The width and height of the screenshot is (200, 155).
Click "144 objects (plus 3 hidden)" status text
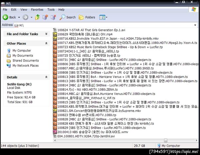click(x=20, y=146)
